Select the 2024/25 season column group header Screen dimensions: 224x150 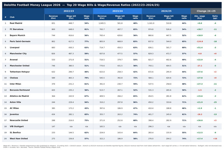166,11
